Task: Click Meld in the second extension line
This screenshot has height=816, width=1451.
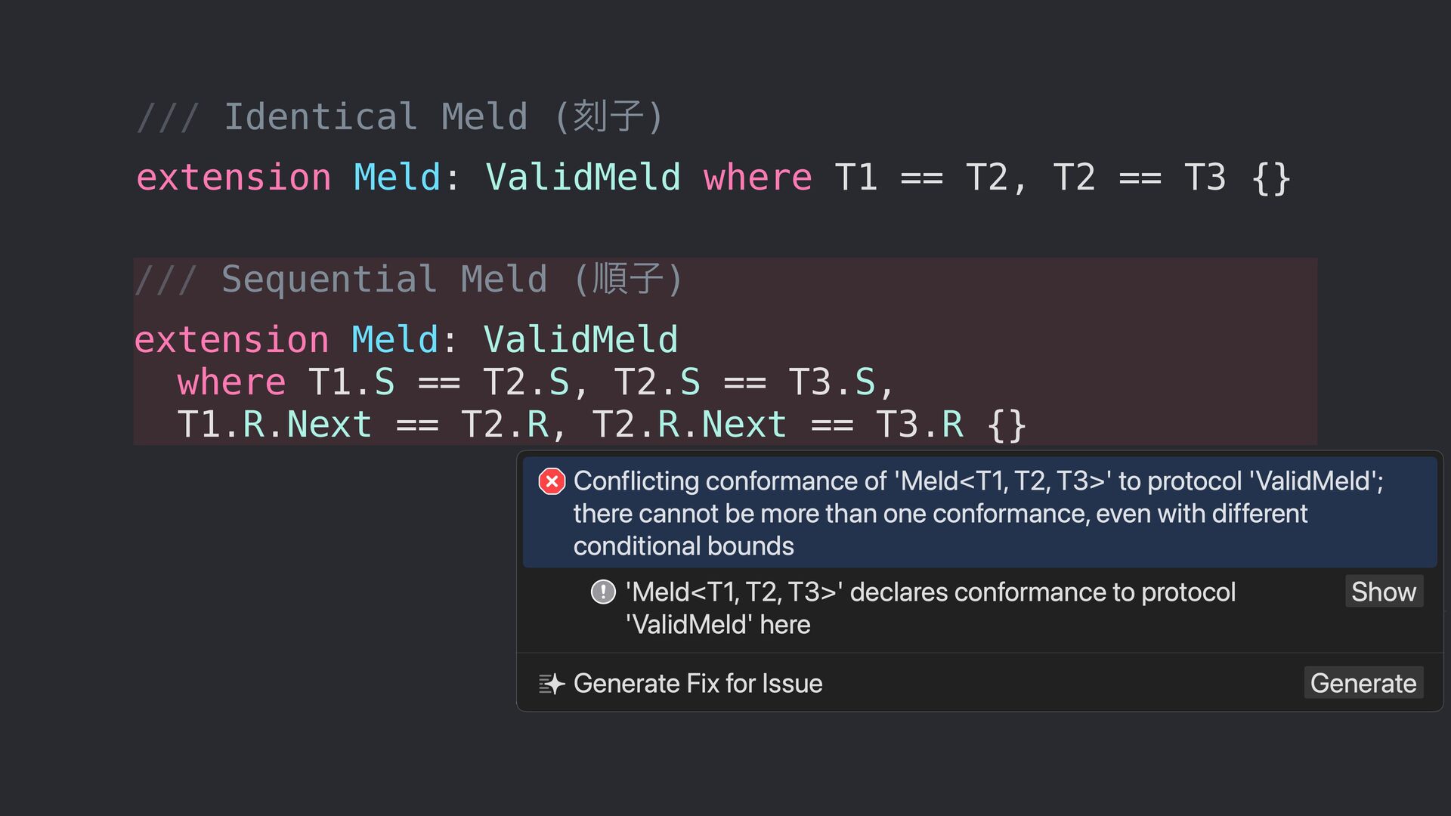Action: [394, 339]
